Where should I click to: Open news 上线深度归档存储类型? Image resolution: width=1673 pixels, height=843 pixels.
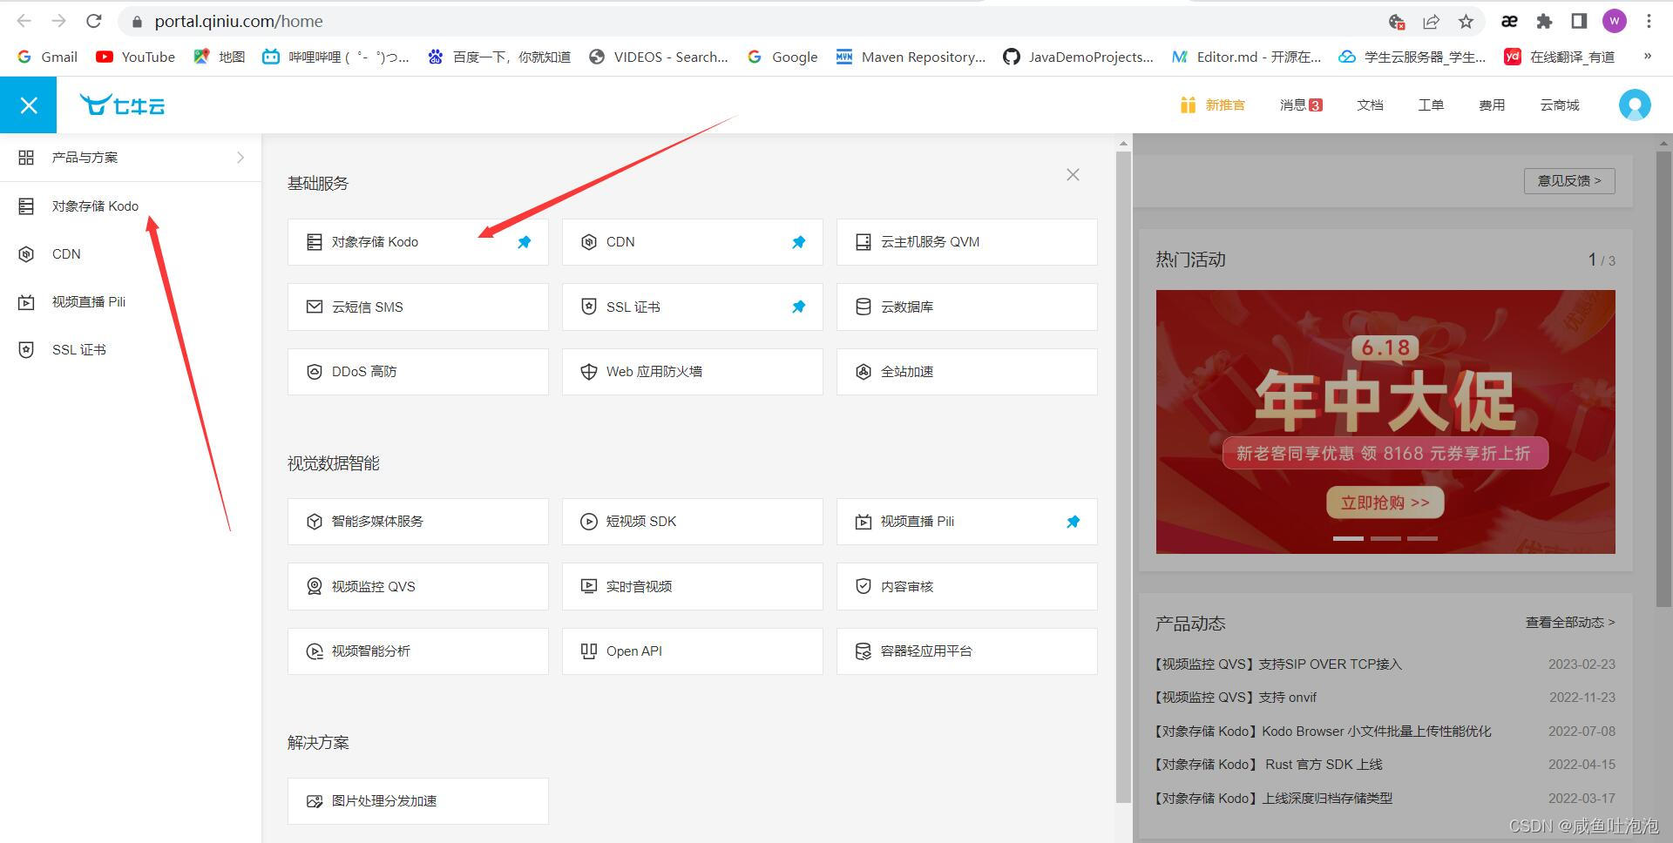(1274, 799)
